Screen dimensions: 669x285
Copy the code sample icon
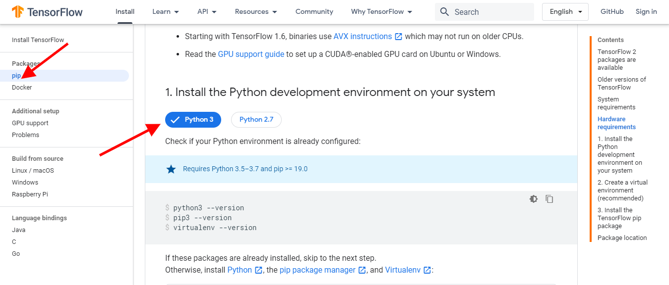click(549, 199)
